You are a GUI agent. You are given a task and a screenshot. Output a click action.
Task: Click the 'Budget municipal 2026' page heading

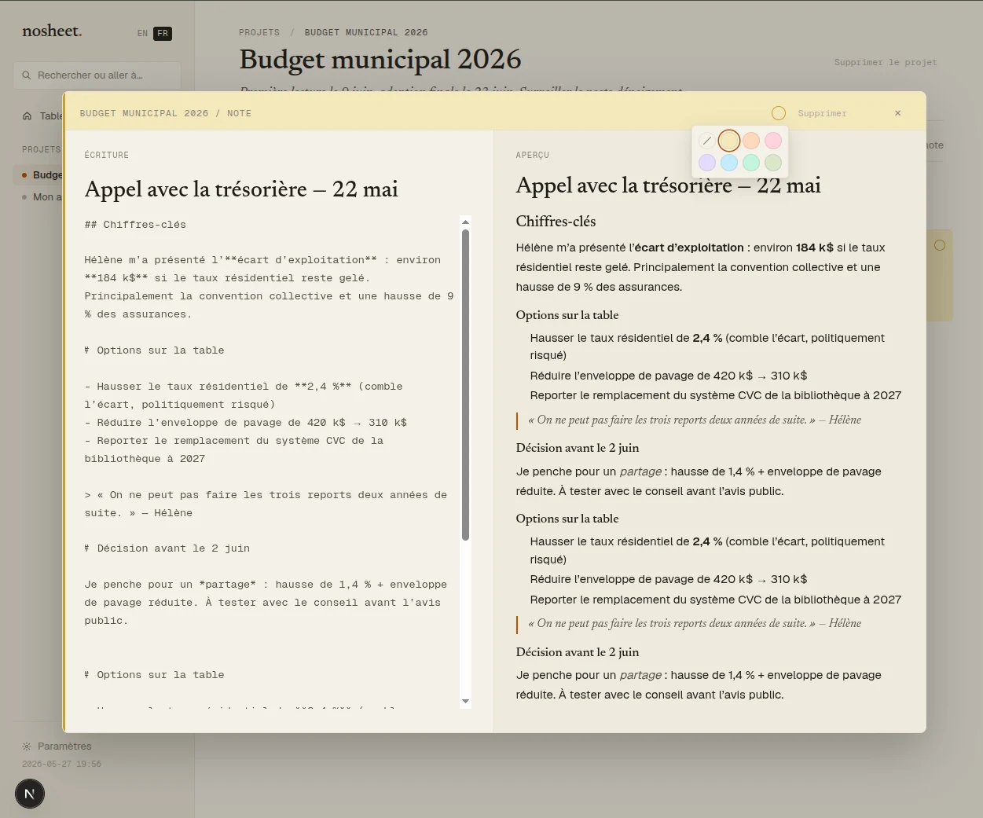click(380, 59)
